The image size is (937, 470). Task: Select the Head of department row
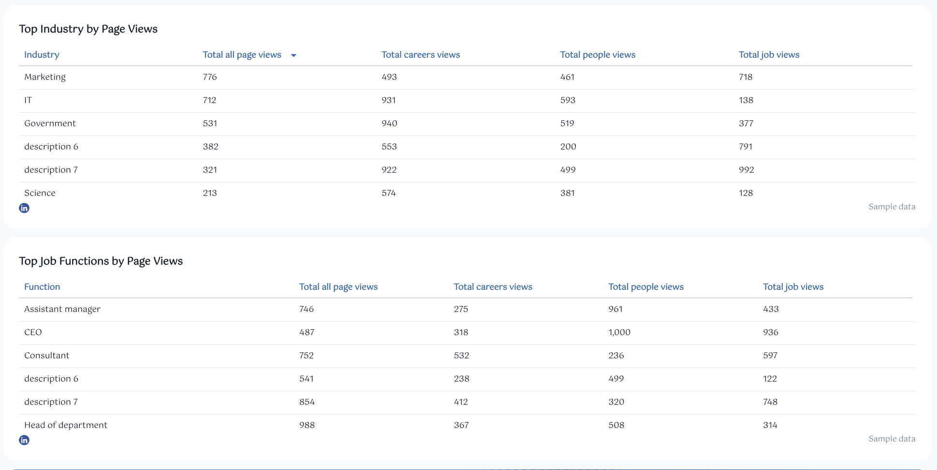[x=66, y=425]
